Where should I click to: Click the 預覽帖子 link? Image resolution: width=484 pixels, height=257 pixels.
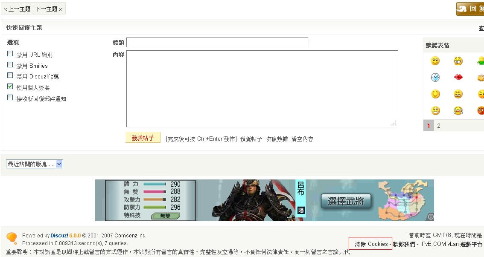[x=251, y=139]
